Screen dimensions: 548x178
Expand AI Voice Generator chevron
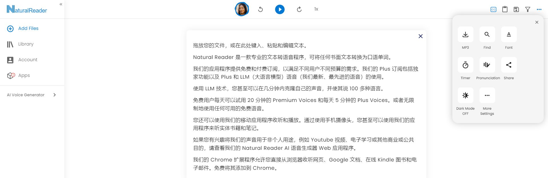pyautogui.click(x=55, y=95)
